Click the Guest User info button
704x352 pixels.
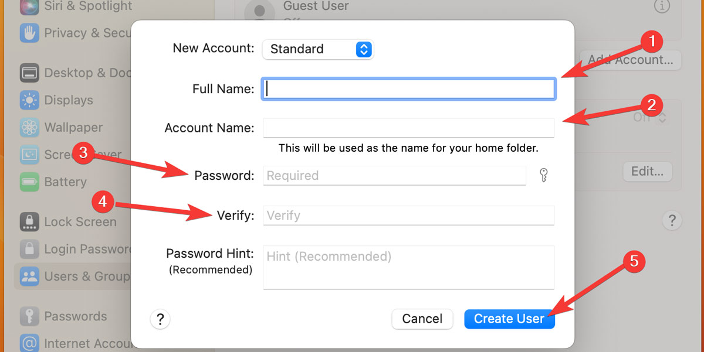[x=662, y=7]
